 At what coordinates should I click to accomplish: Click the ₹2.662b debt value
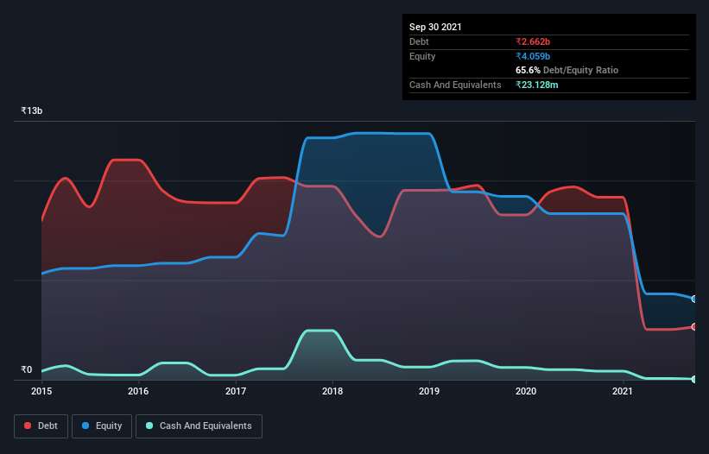pos(533,41)
